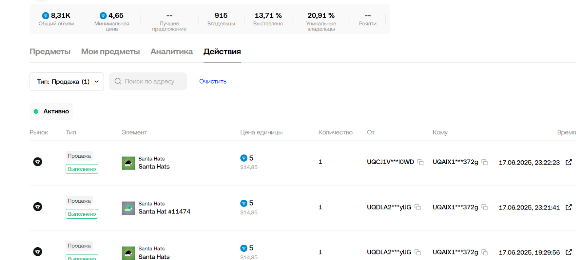
Task: Click the TON icon beside total volume 8,31K
Action: 46,16
